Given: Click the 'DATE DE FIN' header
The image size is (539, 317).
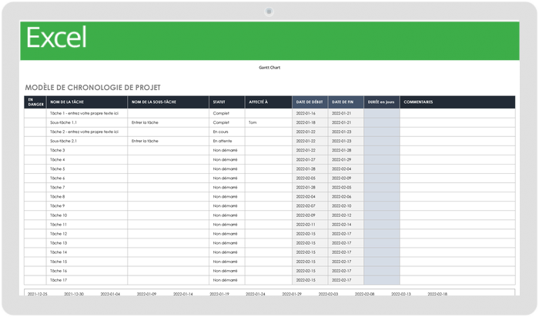Looking at the screenshot, I should tap(343, 102).
